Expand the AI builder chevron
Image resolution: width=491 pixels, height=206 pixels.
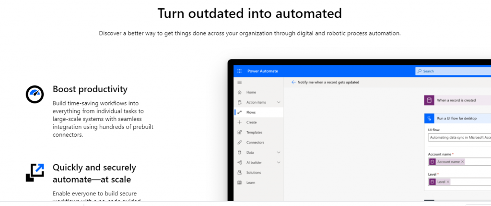[x=279, y=162]
